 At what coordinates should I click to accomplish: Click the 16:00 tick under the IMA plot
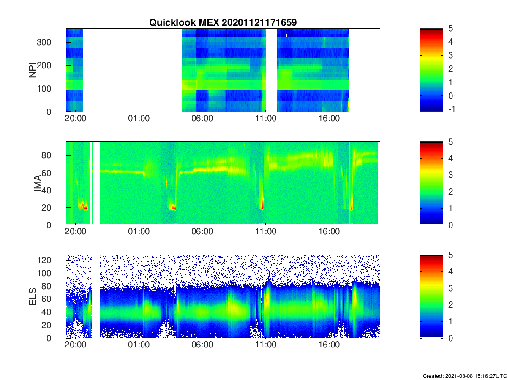(329, 232)
